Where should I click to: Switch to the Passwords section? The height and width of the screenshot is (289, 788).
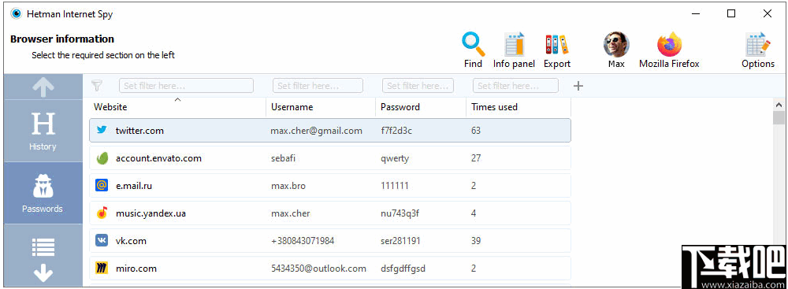click(x=43, y=193)
